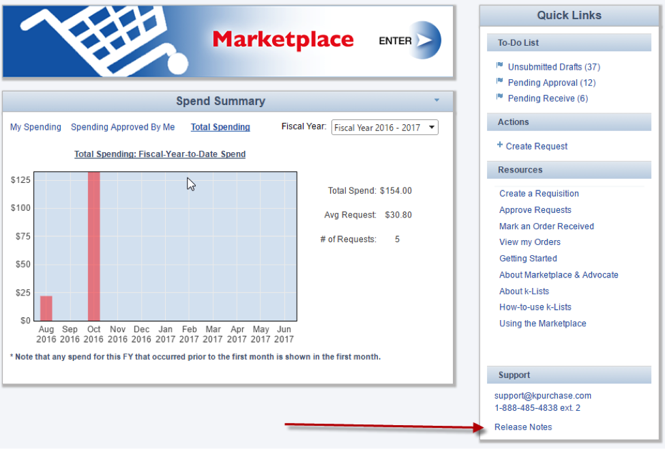Collapse the Spend Summary panel with its arrow
The height and width of the screenshot is (449, 665).
coord(437,100)
